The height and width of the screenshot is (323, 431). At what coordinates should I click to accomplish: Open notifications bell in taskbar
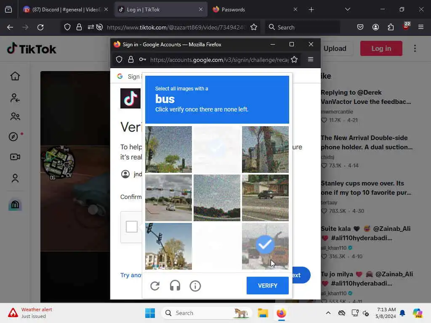pos(402,313)
